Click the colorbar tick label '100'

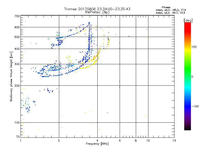(194, 47)
